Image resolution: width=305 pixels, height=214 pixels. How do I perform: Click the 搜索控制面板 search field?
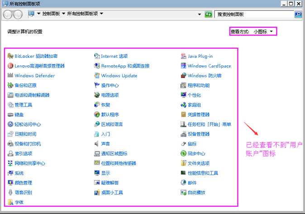click(254, 14)
